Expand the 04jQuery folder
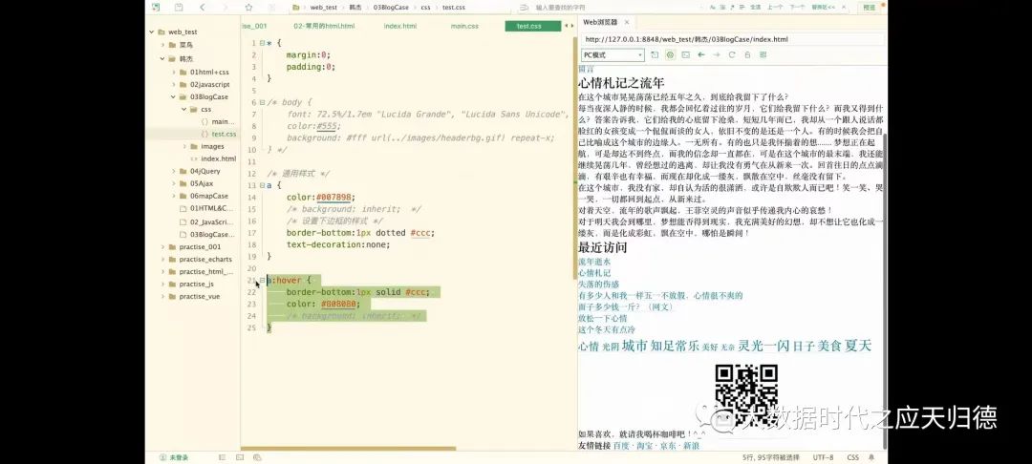The image size is (1032, 464). tap(173, 171)
